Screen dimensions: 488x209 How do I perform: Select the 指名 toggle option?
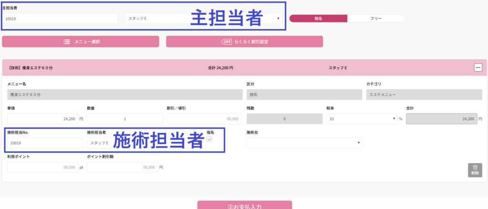click(318, 19)
